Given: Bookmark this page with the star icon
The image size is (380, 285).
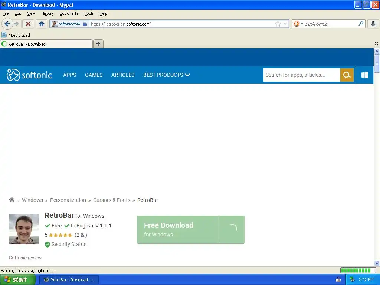Looking at the screenshot, I should [x=278, y=24].
